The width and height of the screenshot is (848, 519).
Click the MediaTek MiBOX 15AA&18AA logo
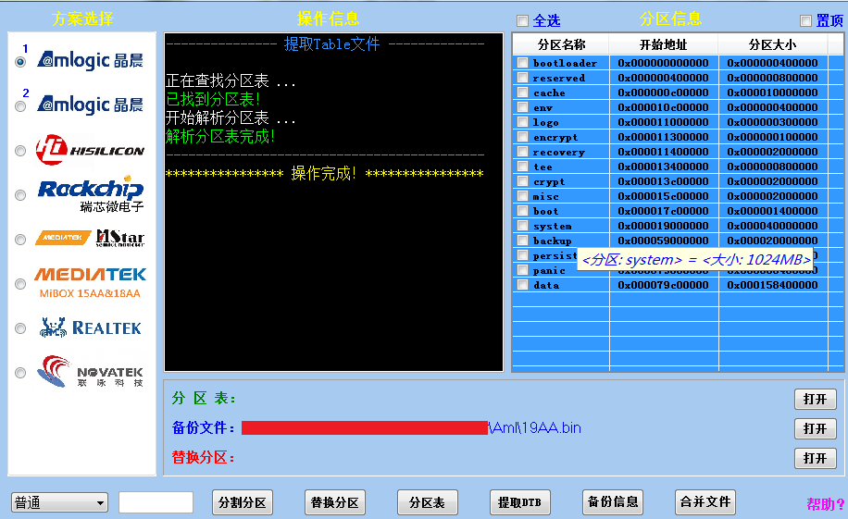click(91, 283)
